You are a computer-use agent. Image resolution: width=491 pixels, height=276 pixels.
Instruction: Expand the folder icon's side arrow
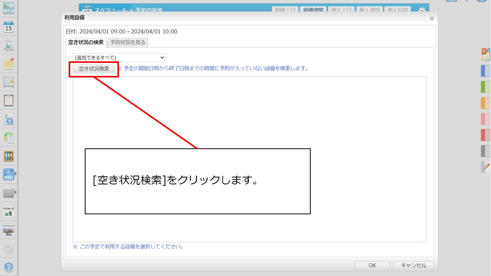coord(16,192)
